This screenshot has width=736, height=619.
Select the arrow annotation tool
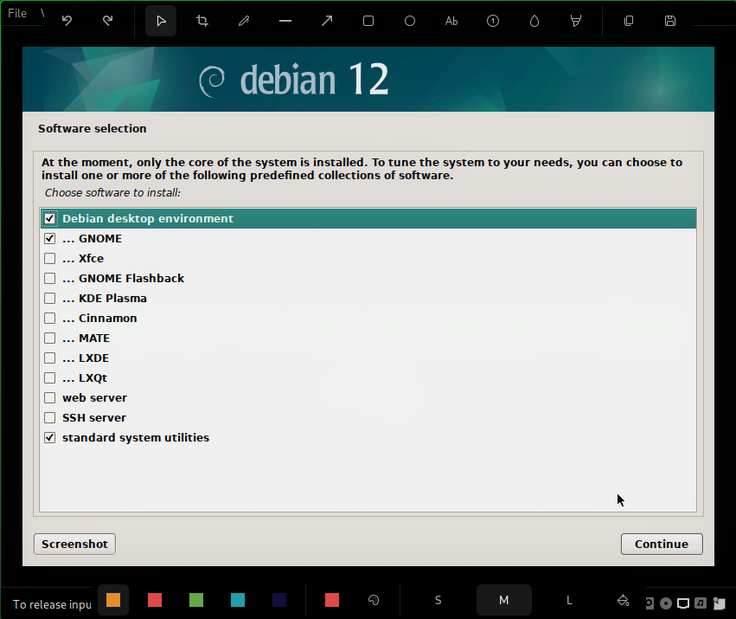pos(326,20)
